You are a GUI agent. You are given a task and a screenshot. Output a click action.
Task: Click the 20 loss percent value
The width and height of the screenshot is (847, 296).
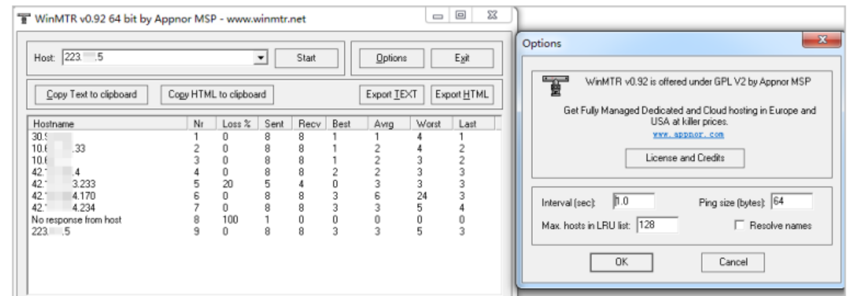pos(228,184)
